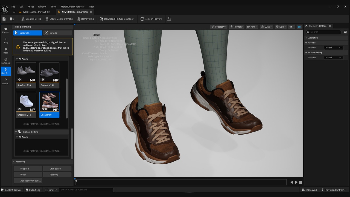Open the Epic quality dropdown
Image resolution: width=350 pixels, height=197 pixels.
point(281,27)
